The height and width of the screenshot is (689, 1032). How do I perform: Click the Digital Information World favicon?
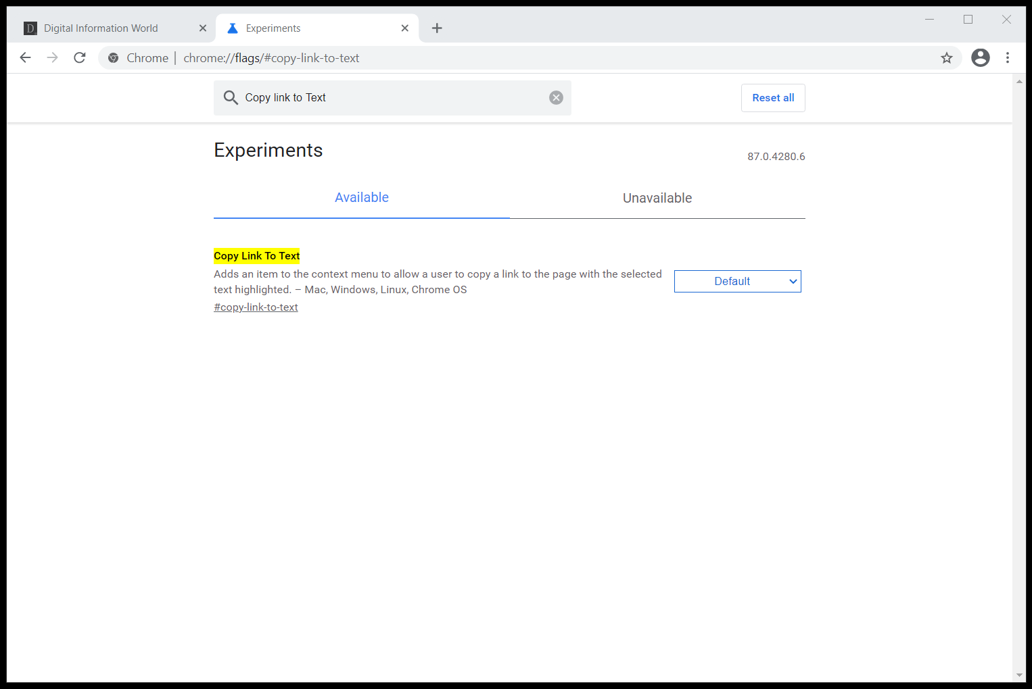pos(30,28)
